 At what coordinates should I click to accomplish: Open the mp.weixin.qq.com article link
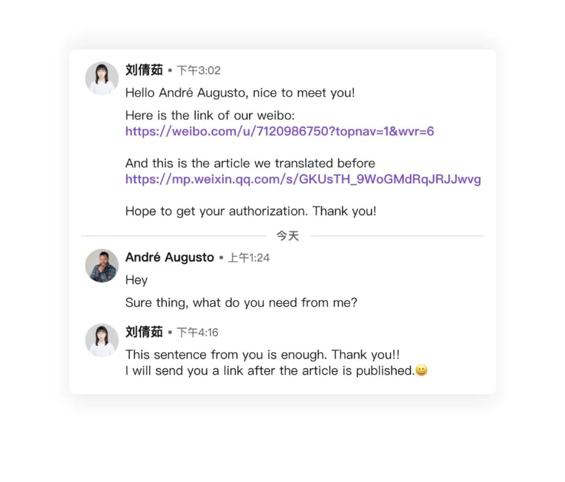coord(303,179)
